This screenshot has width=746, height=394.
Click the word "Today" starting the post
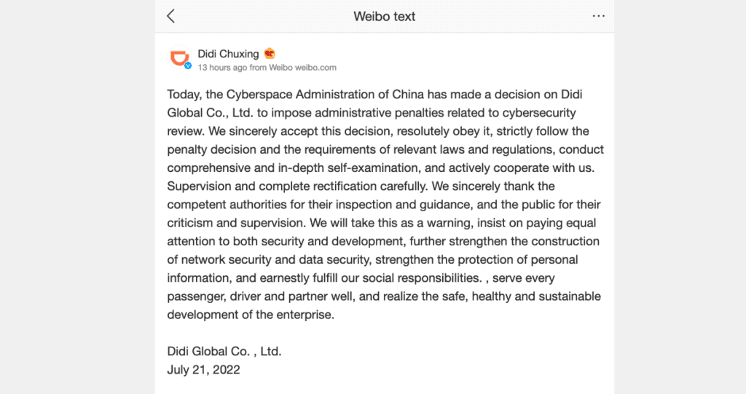click(x=183, y=95)
